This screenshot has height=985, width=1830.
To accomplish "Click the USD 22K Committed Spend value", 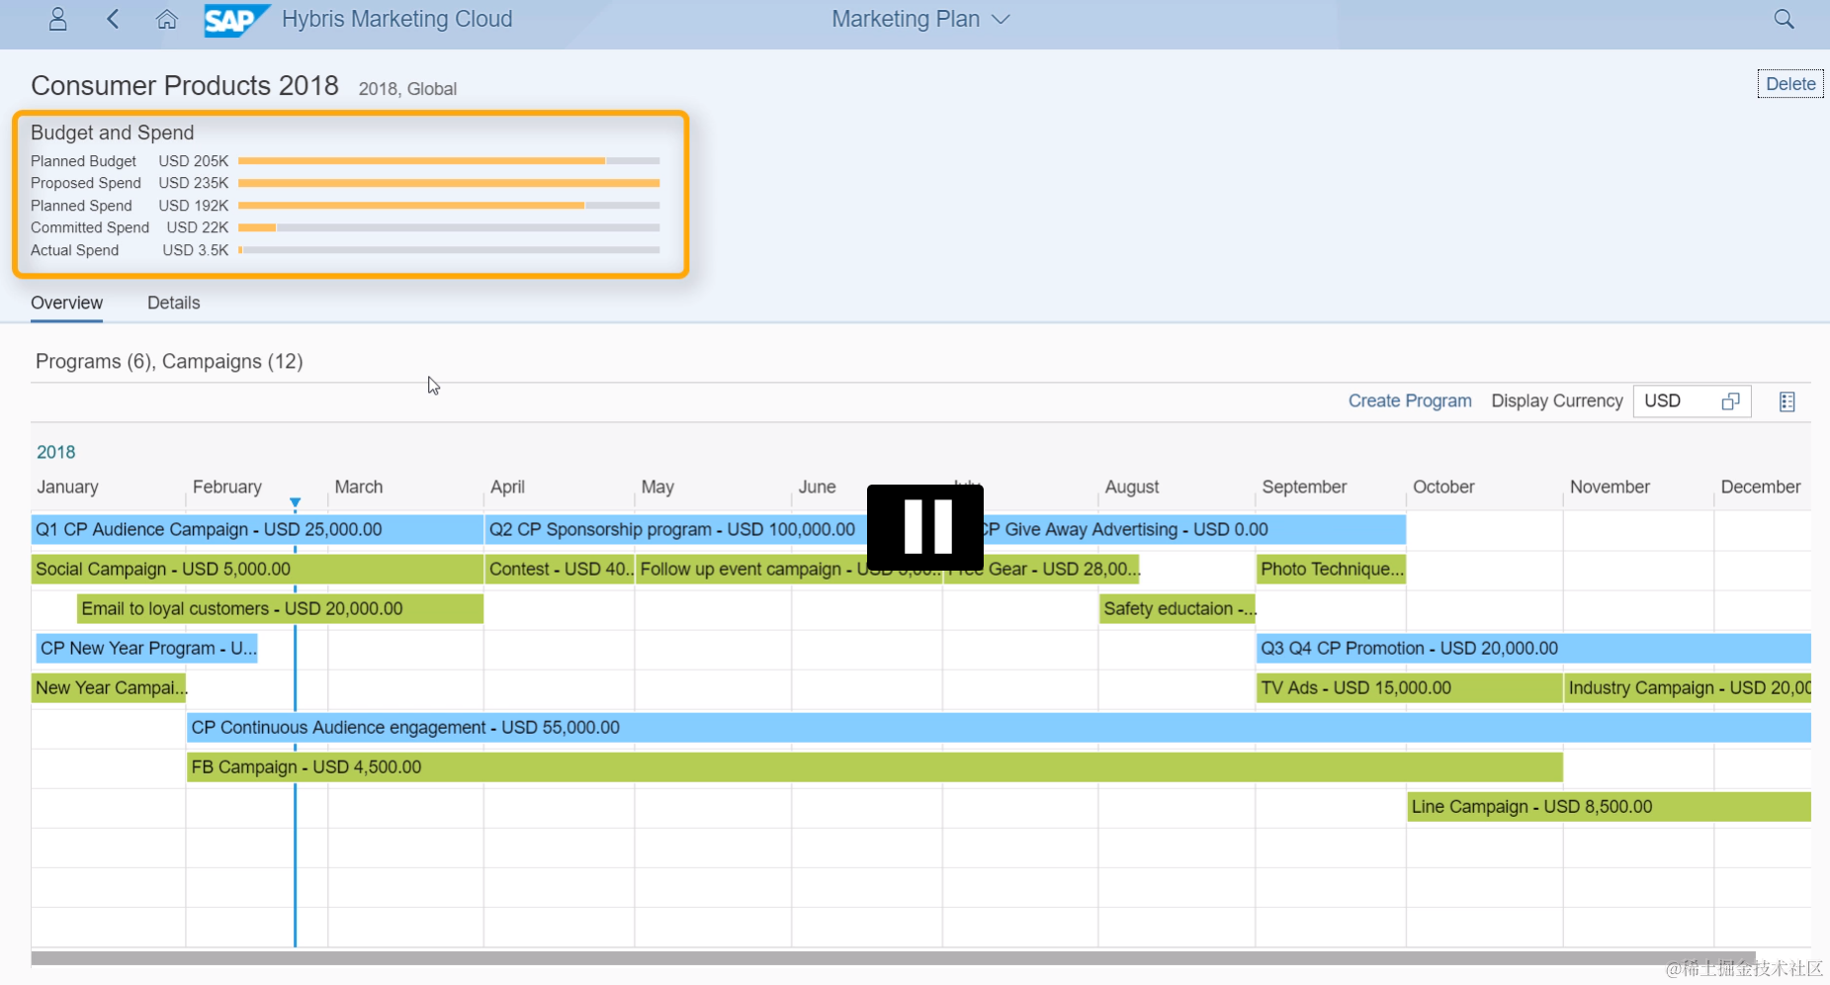I will (198, 227).
